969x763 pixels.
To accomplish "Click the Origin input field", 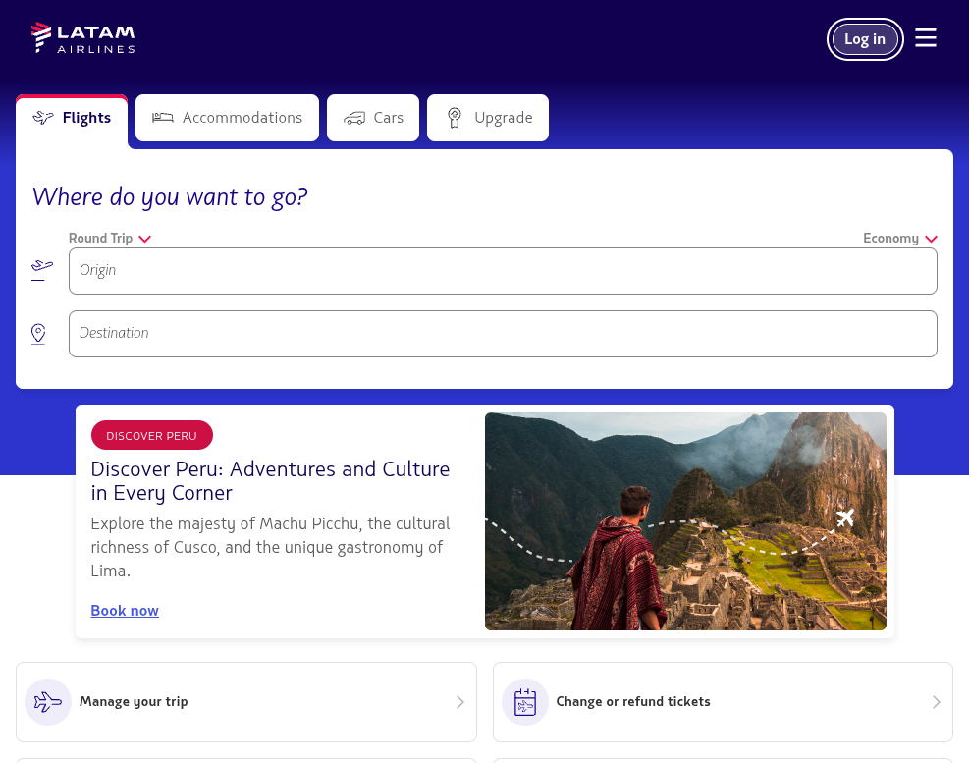I will click(x=503, y=271).
